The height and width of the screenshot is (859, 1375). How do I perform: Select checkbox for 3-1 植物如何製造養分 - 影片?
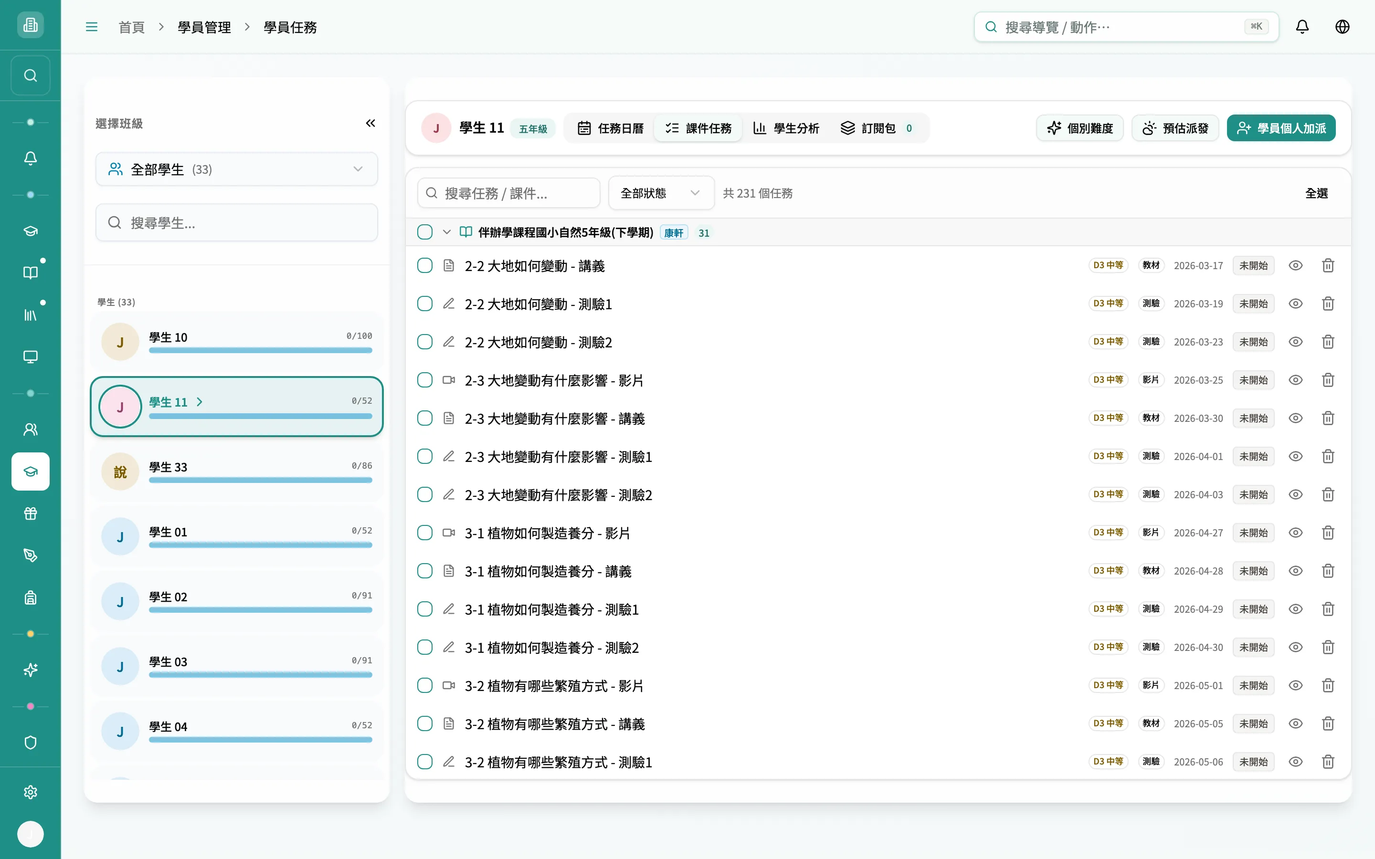(424, 532)
